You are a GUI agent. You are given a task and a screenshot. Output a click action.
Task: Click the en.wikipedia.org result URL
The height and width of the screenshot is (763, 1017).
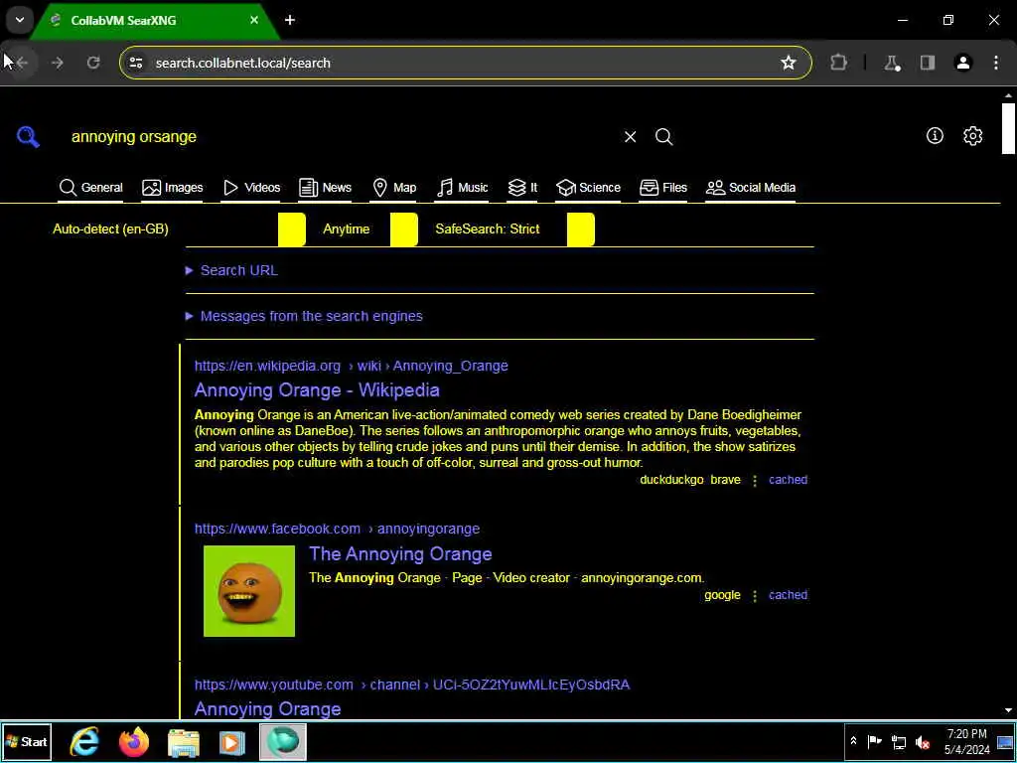pos(351,366)
